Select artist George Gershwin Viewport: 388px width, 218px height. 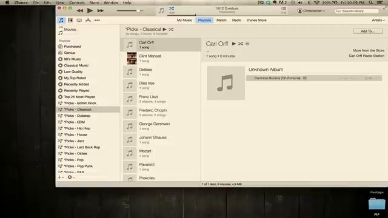(161, 126)
